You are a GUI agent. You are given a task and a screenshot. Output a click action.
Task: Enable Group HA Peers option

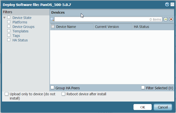coord(53,88)
